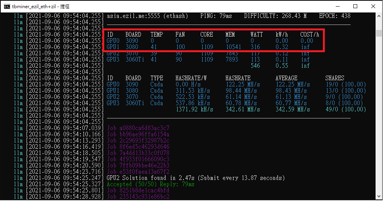
Task: Click the total wattage 546
Action: (x=255, y=66)
